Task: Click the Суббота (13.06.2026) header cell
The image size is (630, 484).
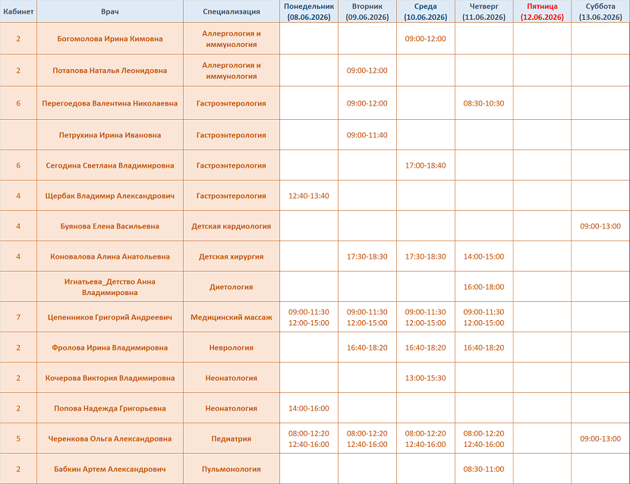Action: coord(600,11)
